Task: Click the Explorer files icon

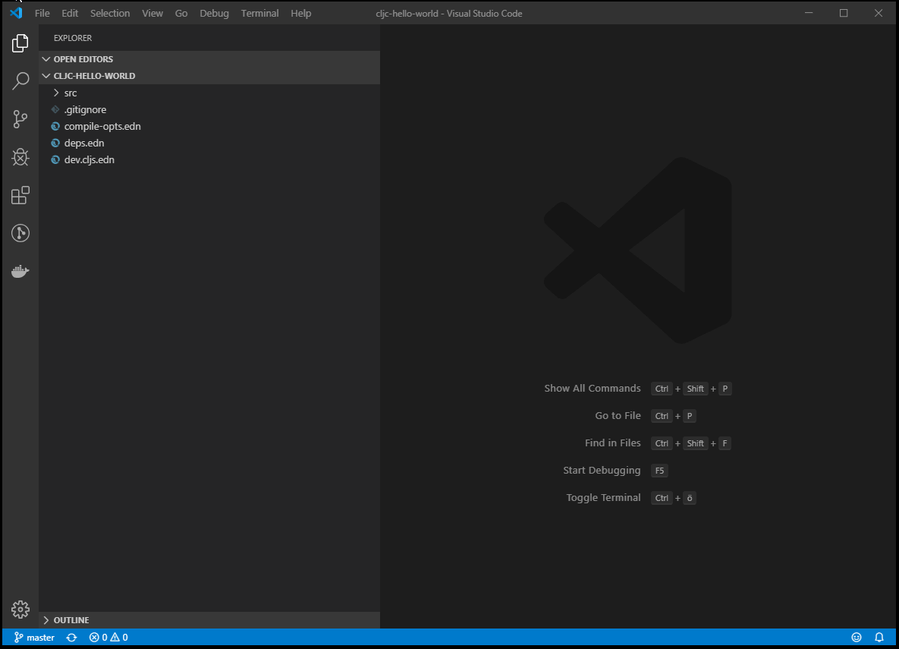Action: 20,43
